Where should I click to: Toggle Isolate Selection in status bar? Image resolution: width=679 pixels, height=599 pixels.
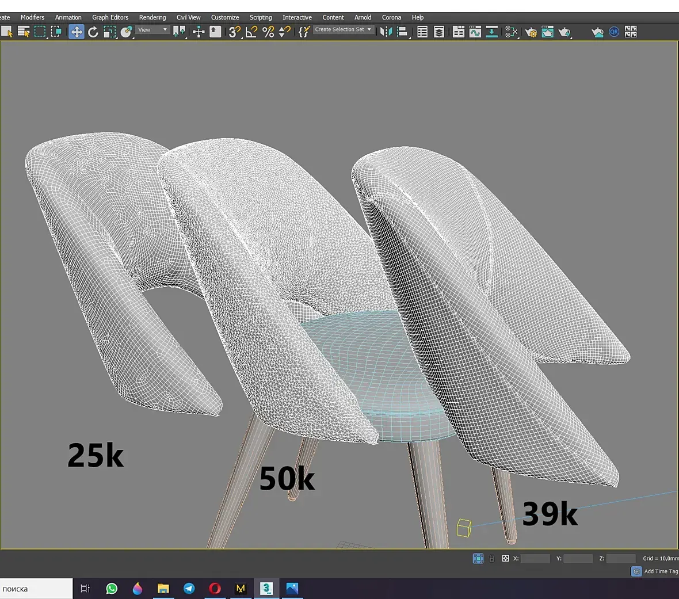(478, 558)
